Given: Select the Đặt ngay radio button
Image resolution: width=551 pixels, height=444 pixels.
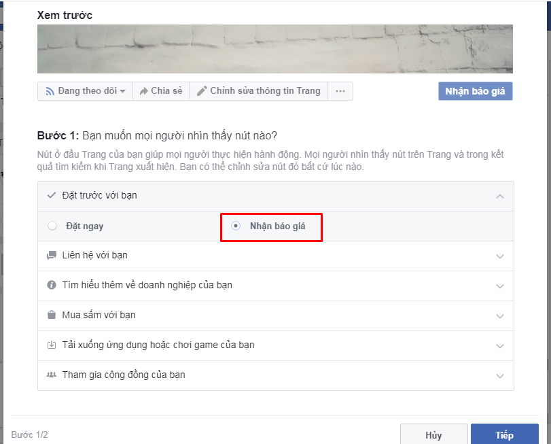Looking at the screenshot, I should 52,226.
